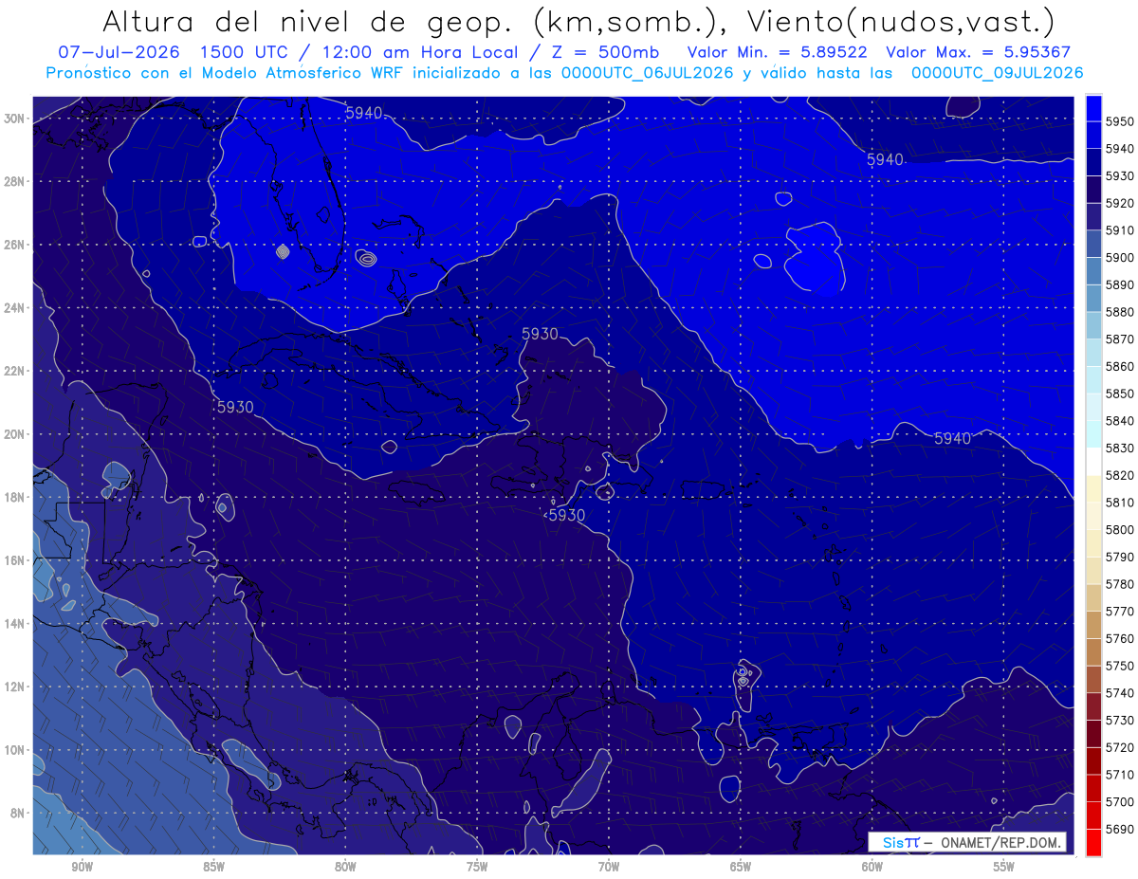Pick light blue swatch between 5860 and 5870
1138x879 pixels.
pyautogui.click(x=1093, y=353)
